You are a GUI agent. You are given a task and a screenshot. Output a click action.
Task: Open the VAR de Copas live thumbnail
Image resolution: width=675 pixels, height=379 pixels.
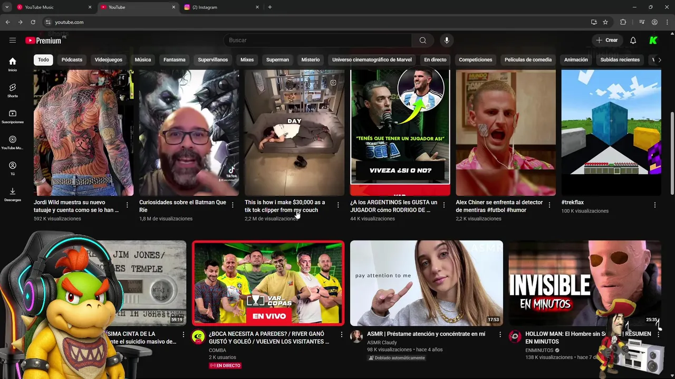[x=268, y=283]
